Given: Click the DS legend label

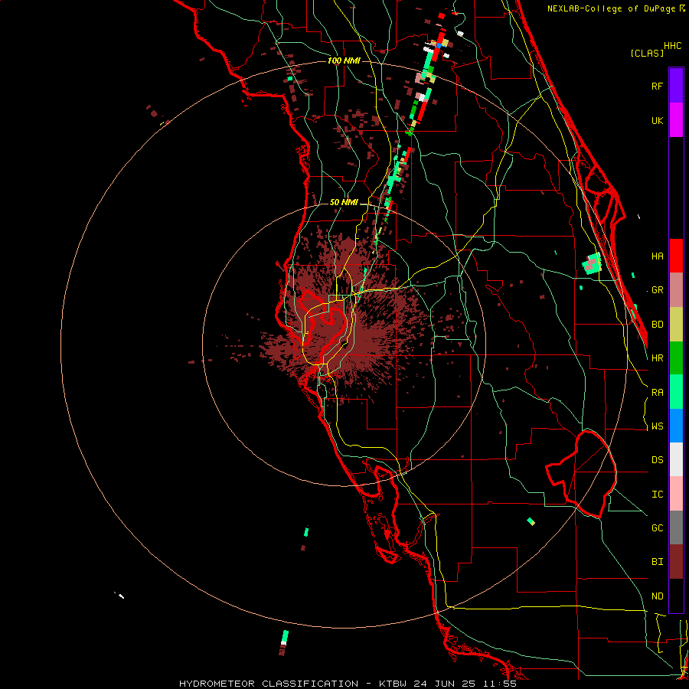Looking at the screenshot, I should point(658,460).
